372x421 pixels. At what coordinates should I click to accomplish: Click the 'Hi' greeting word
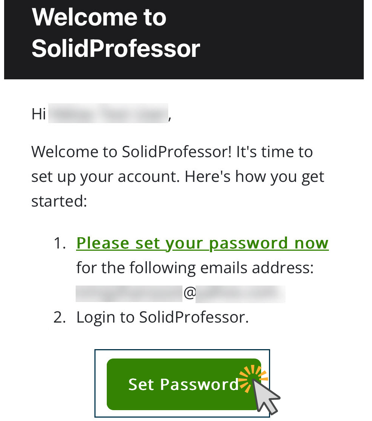pos(39,114)
